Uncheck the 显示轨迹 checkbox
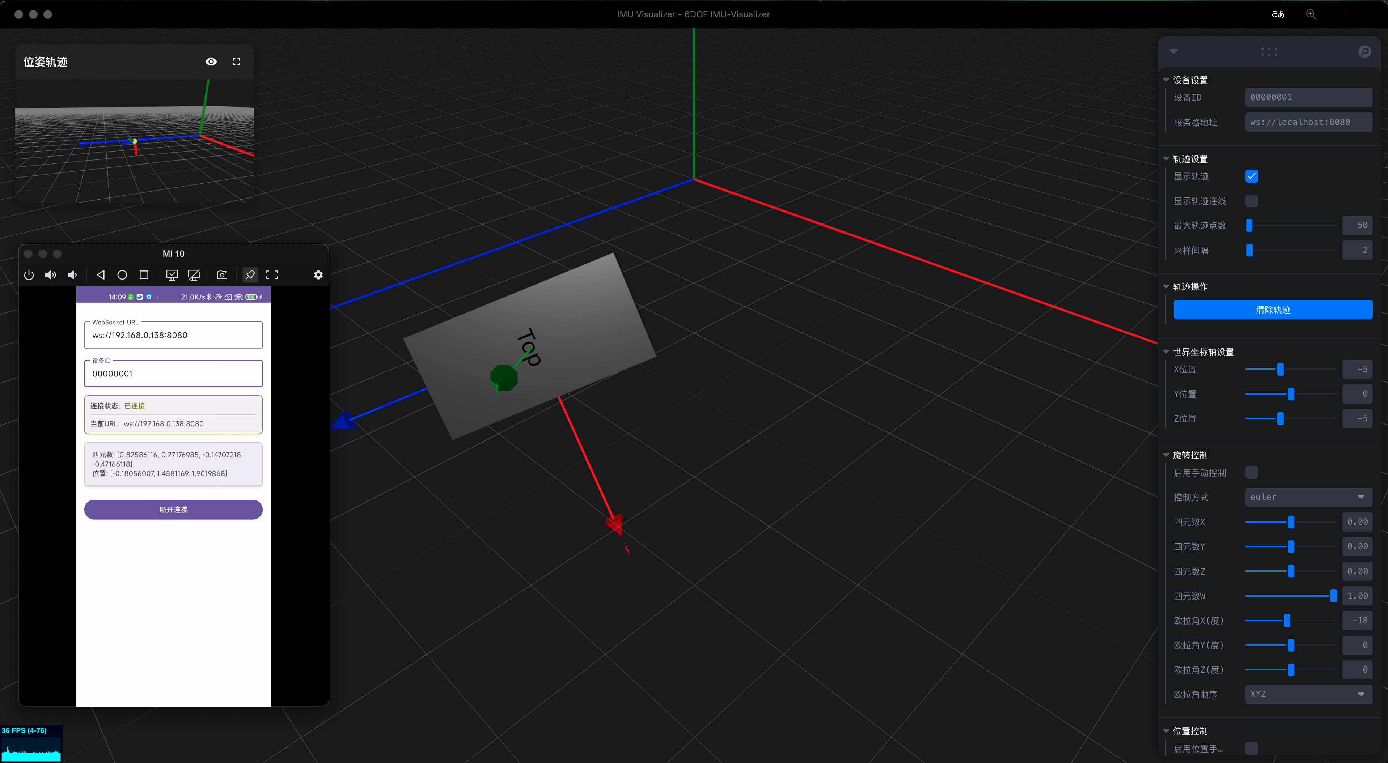This screenshot has width=1388, height=763. [1252, 176]
